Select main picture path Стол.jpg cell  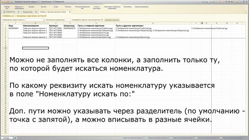click(x=96, y=33)
